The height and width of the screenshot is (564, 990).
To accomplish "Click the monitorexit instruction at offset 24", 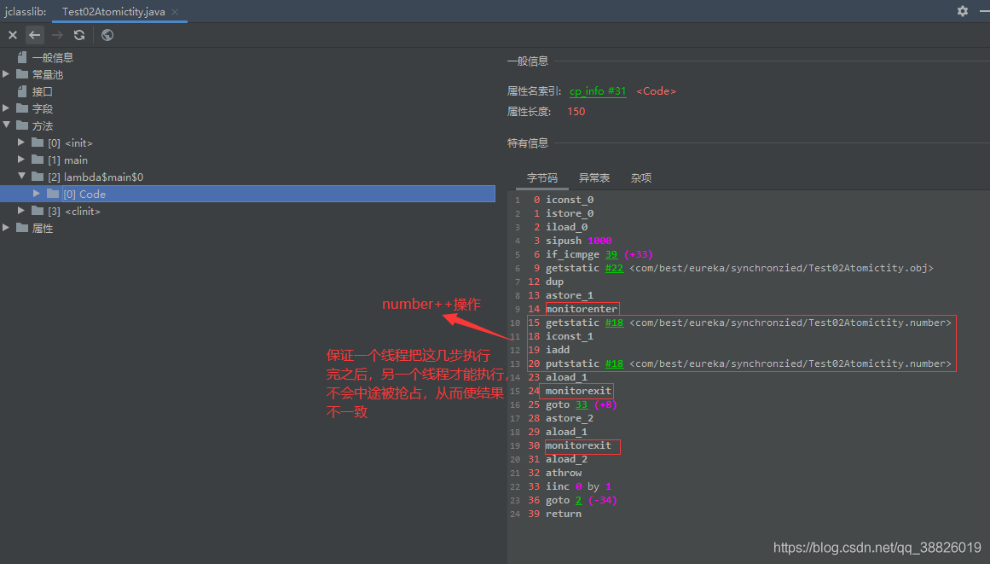I will coord(578,391).
